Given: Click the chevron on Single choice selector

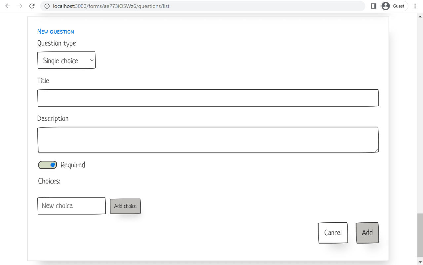Looking at the screenshot, I should click(x=92, y=60).
